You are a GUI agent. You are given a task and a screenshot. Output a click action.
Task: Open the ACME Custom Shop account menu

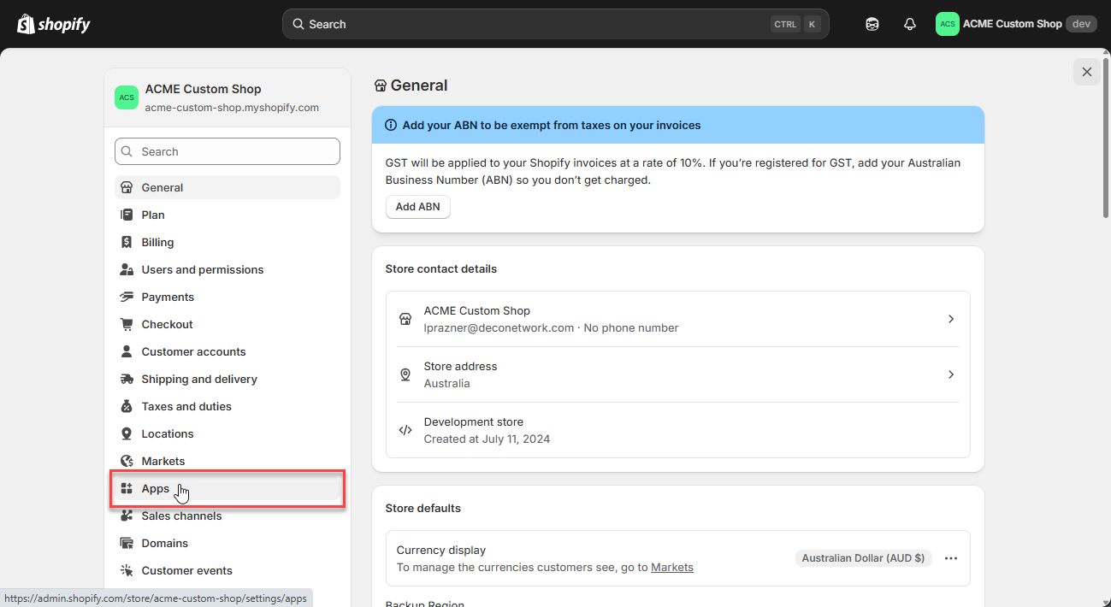click(x=1016, y=24)
